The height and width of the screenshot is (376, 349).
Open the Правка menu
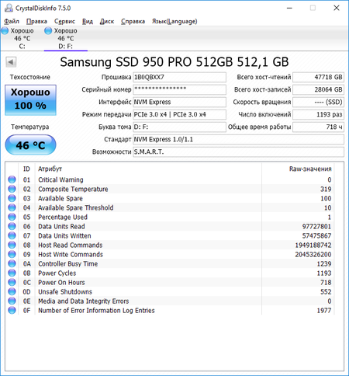[36, 21]
